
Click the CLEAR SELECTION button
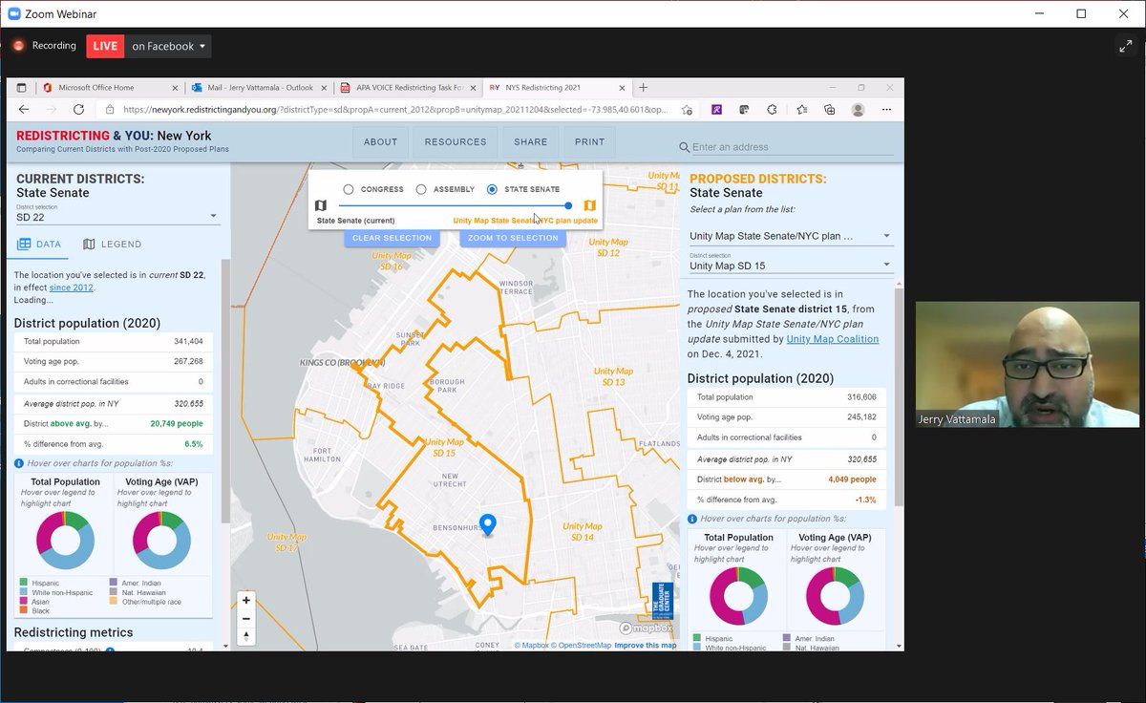(x=392, y=238)
